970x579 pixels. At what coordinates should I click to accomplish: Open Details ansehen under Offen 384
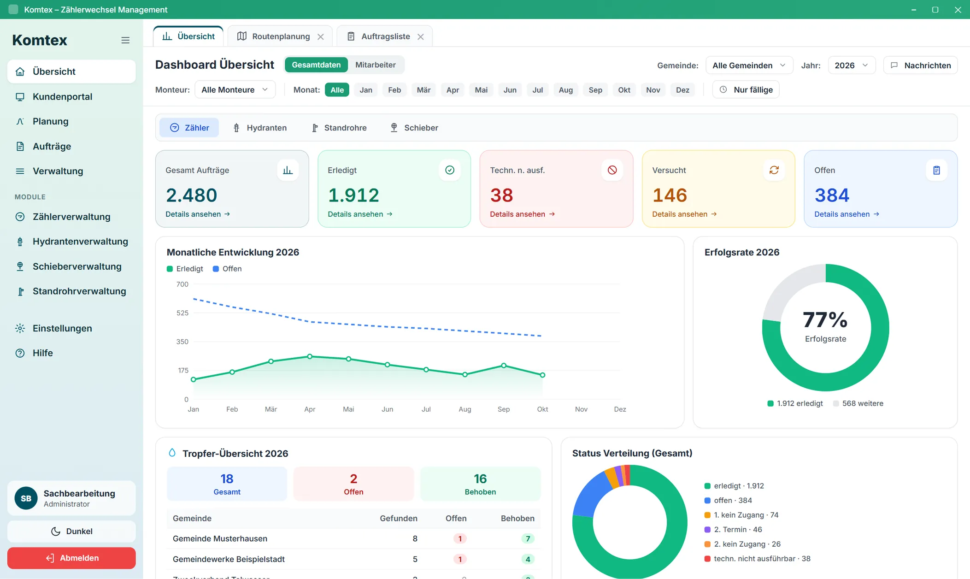[x=847, y=214]
